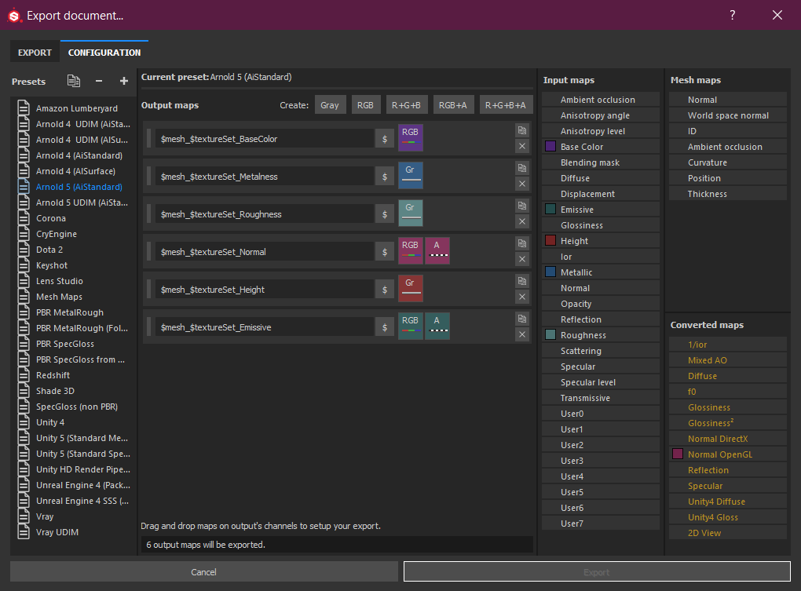Duplicate the BaseColor output map
Viewport: 801px width, 591px height.
tap(522, 130)
